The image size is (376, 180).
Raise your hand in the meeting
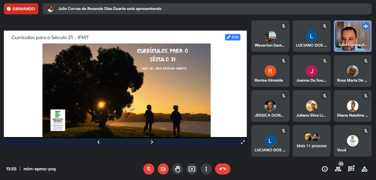tap(178, 169)
